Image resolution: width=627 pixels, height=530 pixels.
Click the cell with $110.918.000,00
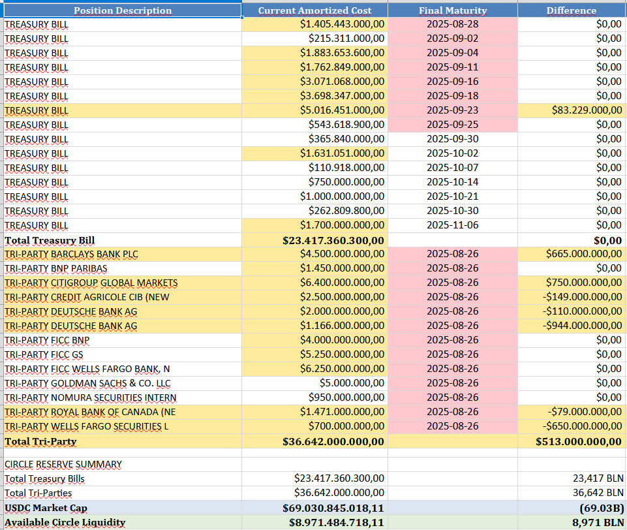pos(314,168)
